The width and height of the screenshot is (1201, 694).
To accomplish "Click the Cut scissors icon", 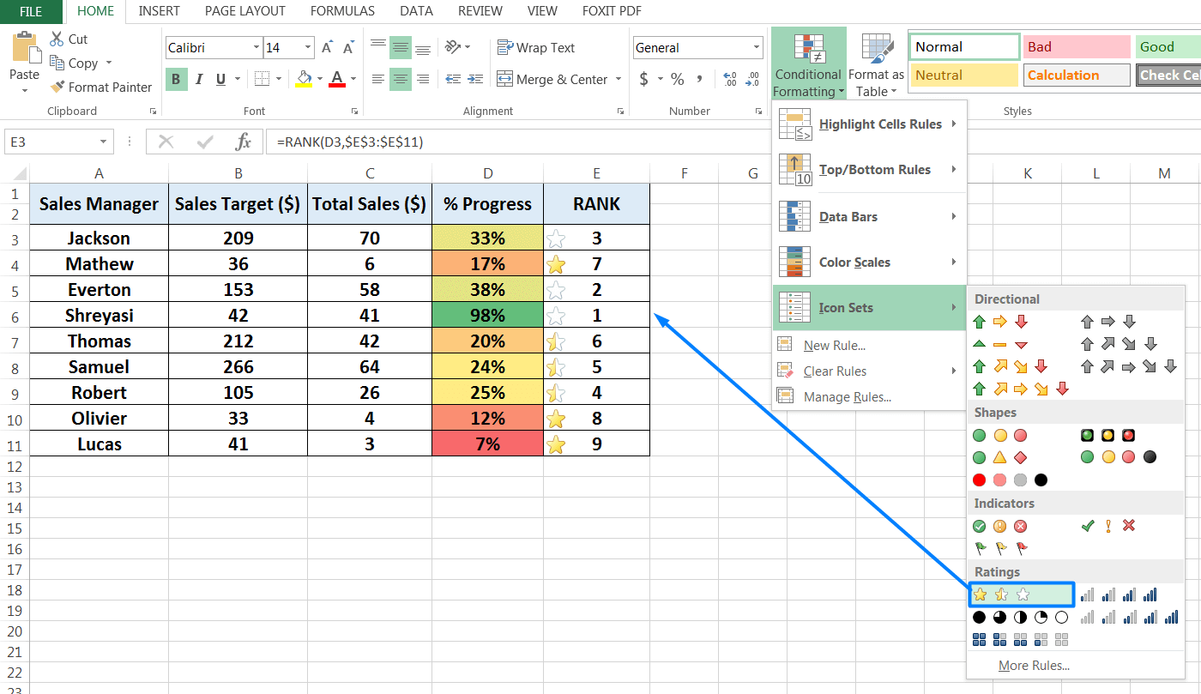I will 57,39.
